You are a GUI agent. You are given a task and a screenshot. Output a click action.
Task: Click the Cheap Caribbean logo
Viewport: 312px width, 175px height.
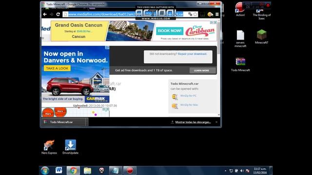(200, 31)
